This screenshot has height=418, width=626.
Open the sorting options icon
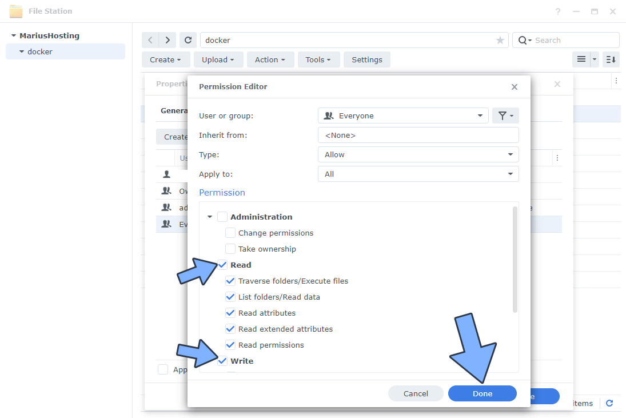point(611,59)
